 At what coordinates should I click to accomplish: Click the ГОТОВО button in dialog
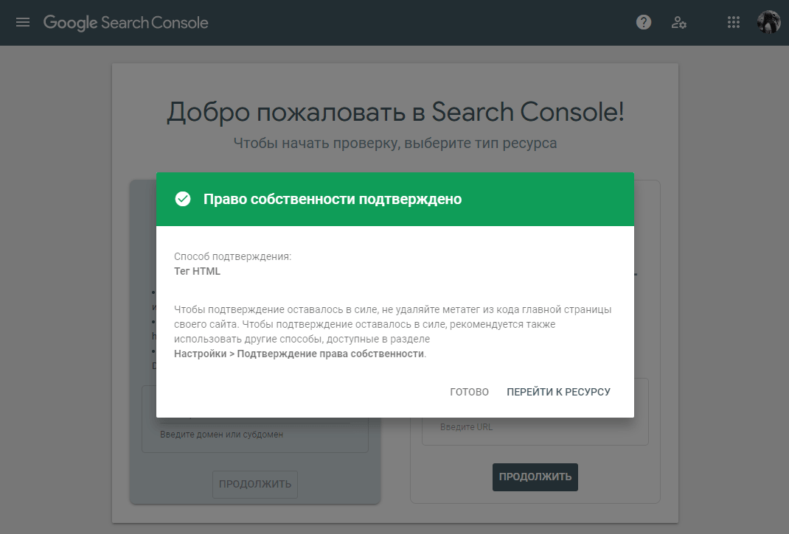[x=469, y=392]
